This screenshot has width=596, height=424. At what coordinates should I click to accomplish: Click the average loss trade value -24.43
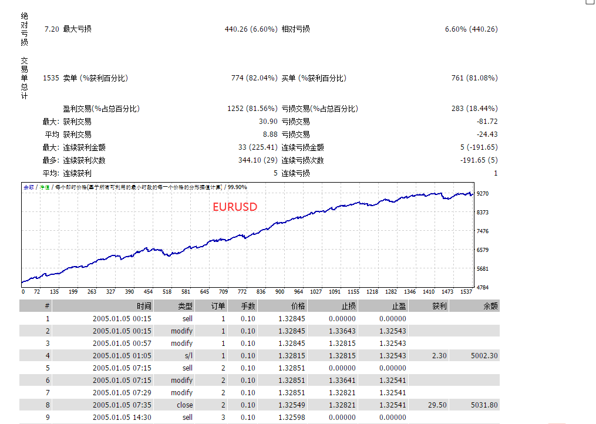click(487, 134)
